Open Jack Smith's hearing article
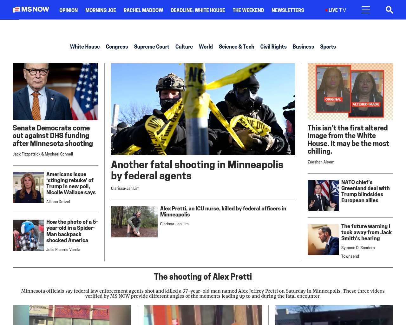Screen dimensions: 406x325 pos(366,232)
